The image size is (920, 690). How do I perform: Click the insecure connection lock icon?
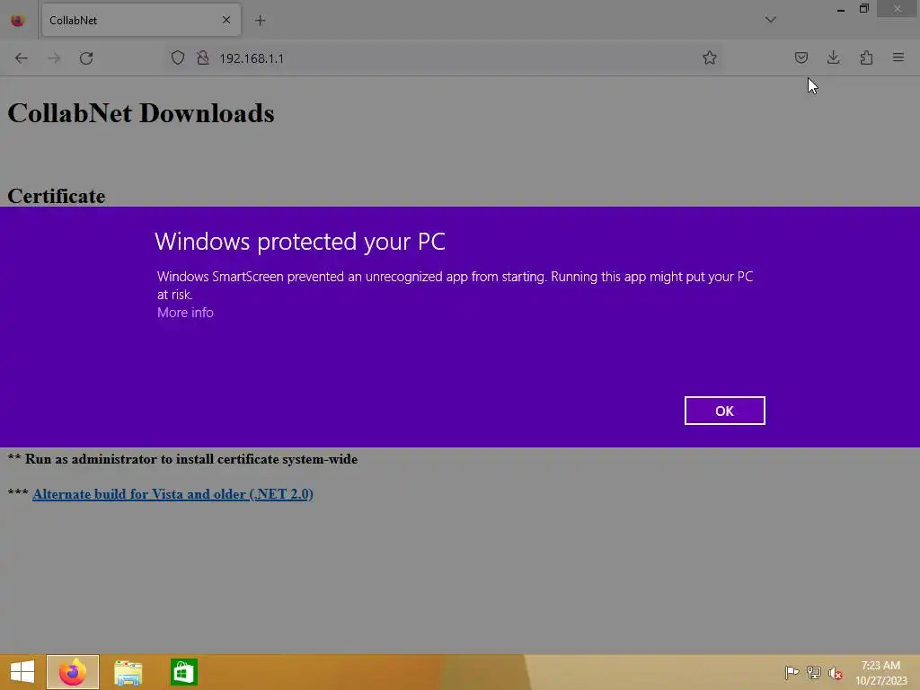coord(203,57)
